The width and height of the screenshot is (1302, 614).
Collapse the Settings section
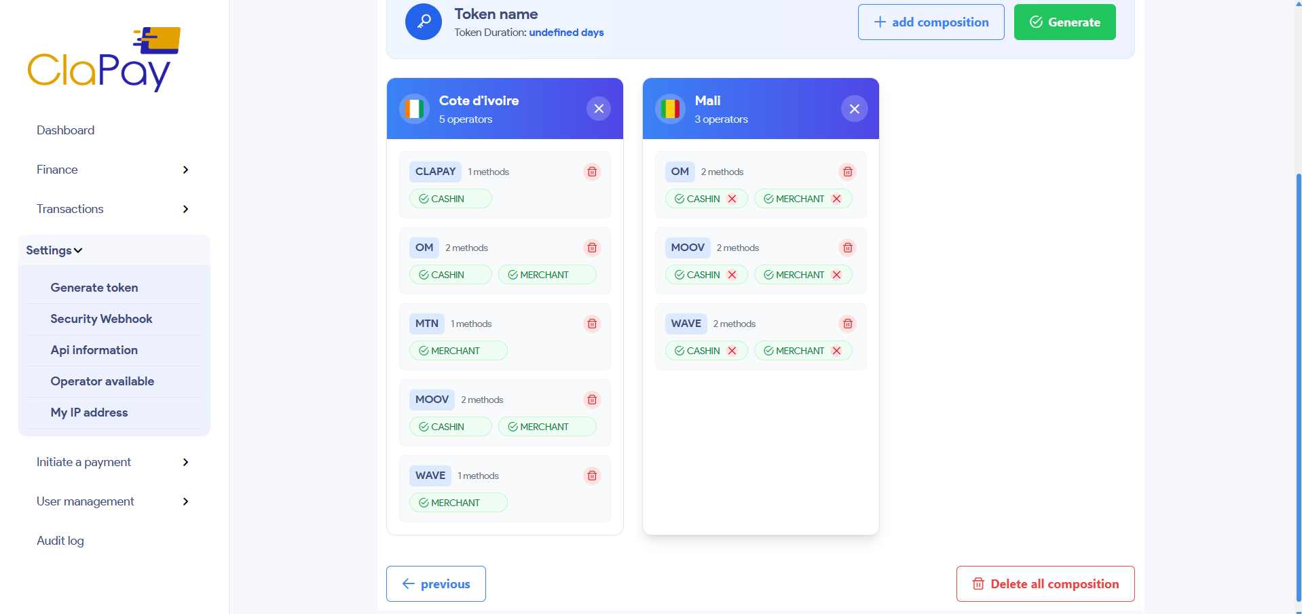[54, 250]
